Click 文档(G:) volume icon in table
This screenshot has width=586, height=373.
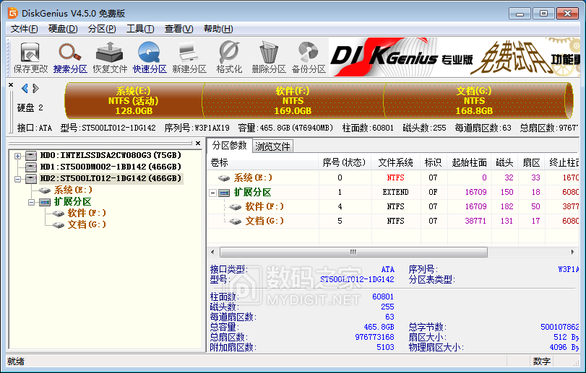(x=236, y=221)
